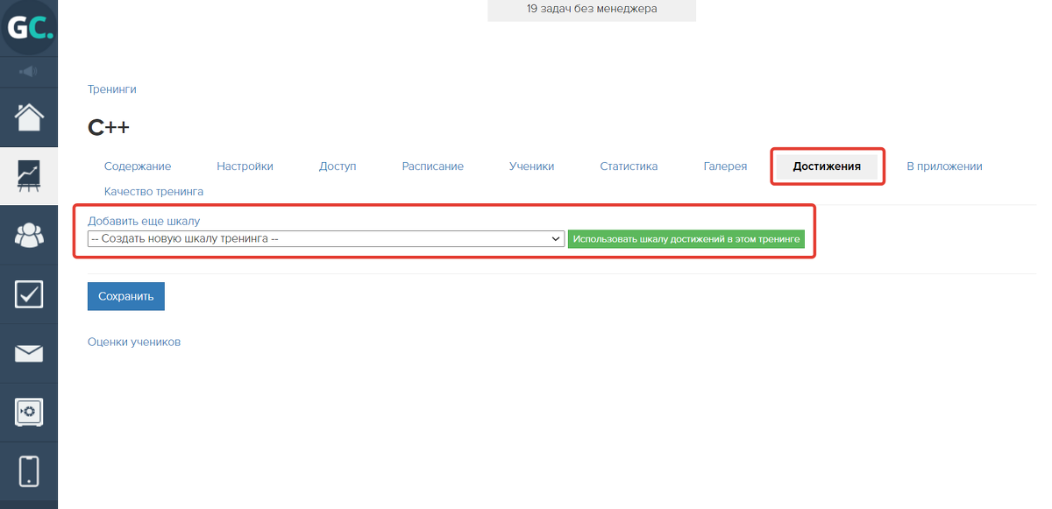Select the Достижения tab
Viewport: 1052px width, 509px height.
(x=827, y=166)
